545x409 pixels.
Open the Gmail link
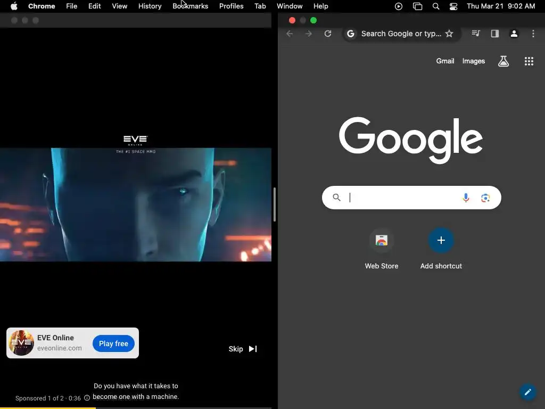point(445,61)
